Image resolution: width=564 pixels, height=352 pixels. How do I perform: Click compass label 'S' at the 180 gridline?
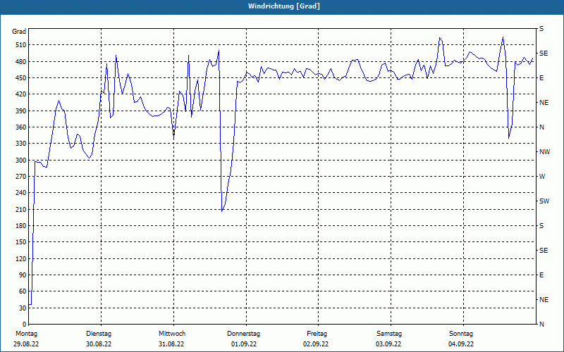pos(541,226)
